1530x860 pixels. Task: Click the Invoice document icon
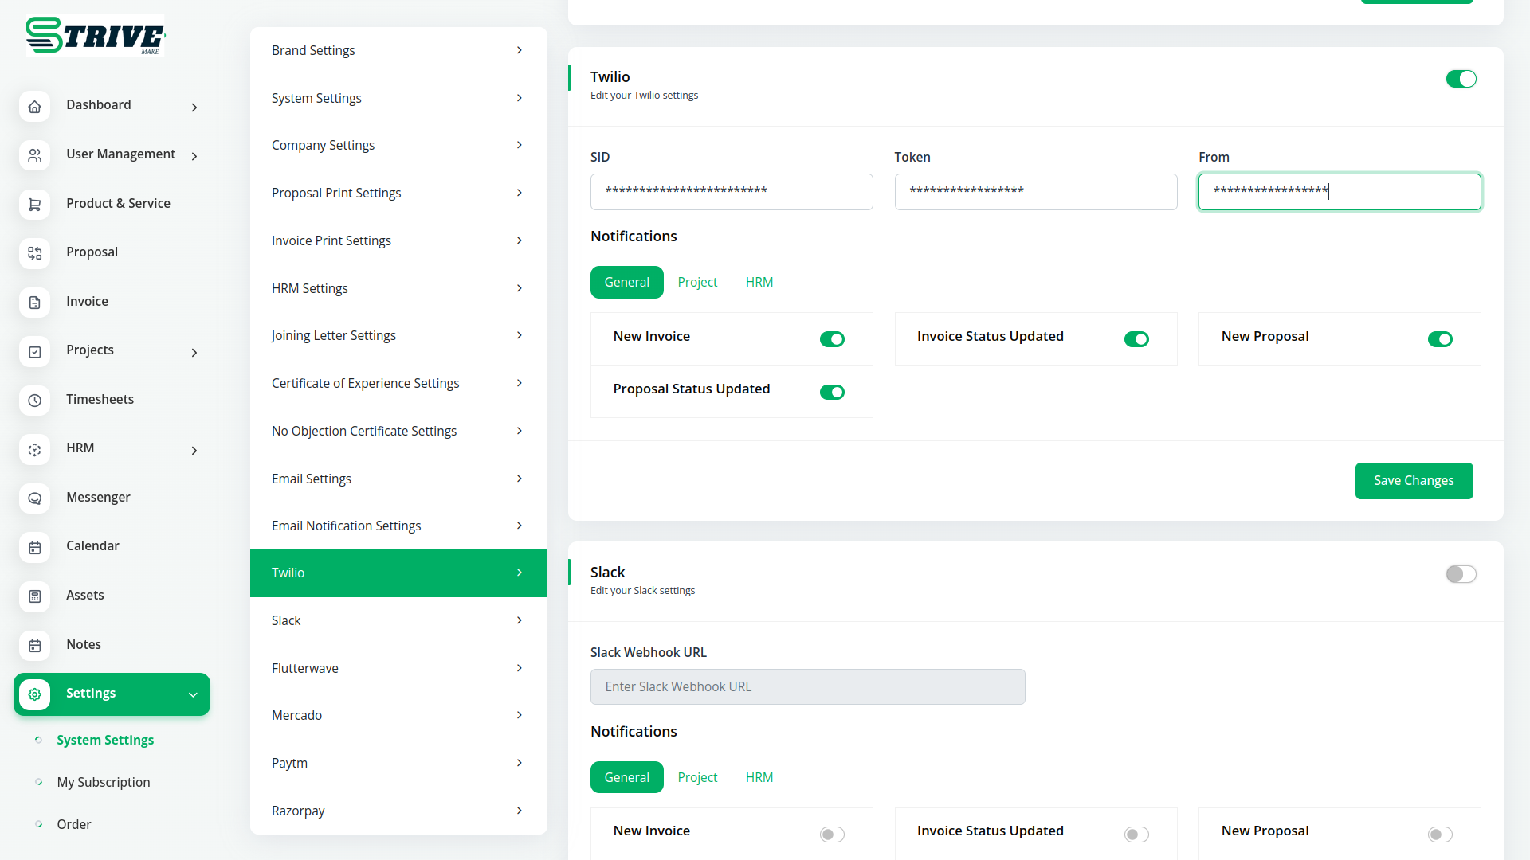click(x=34, y=303)
